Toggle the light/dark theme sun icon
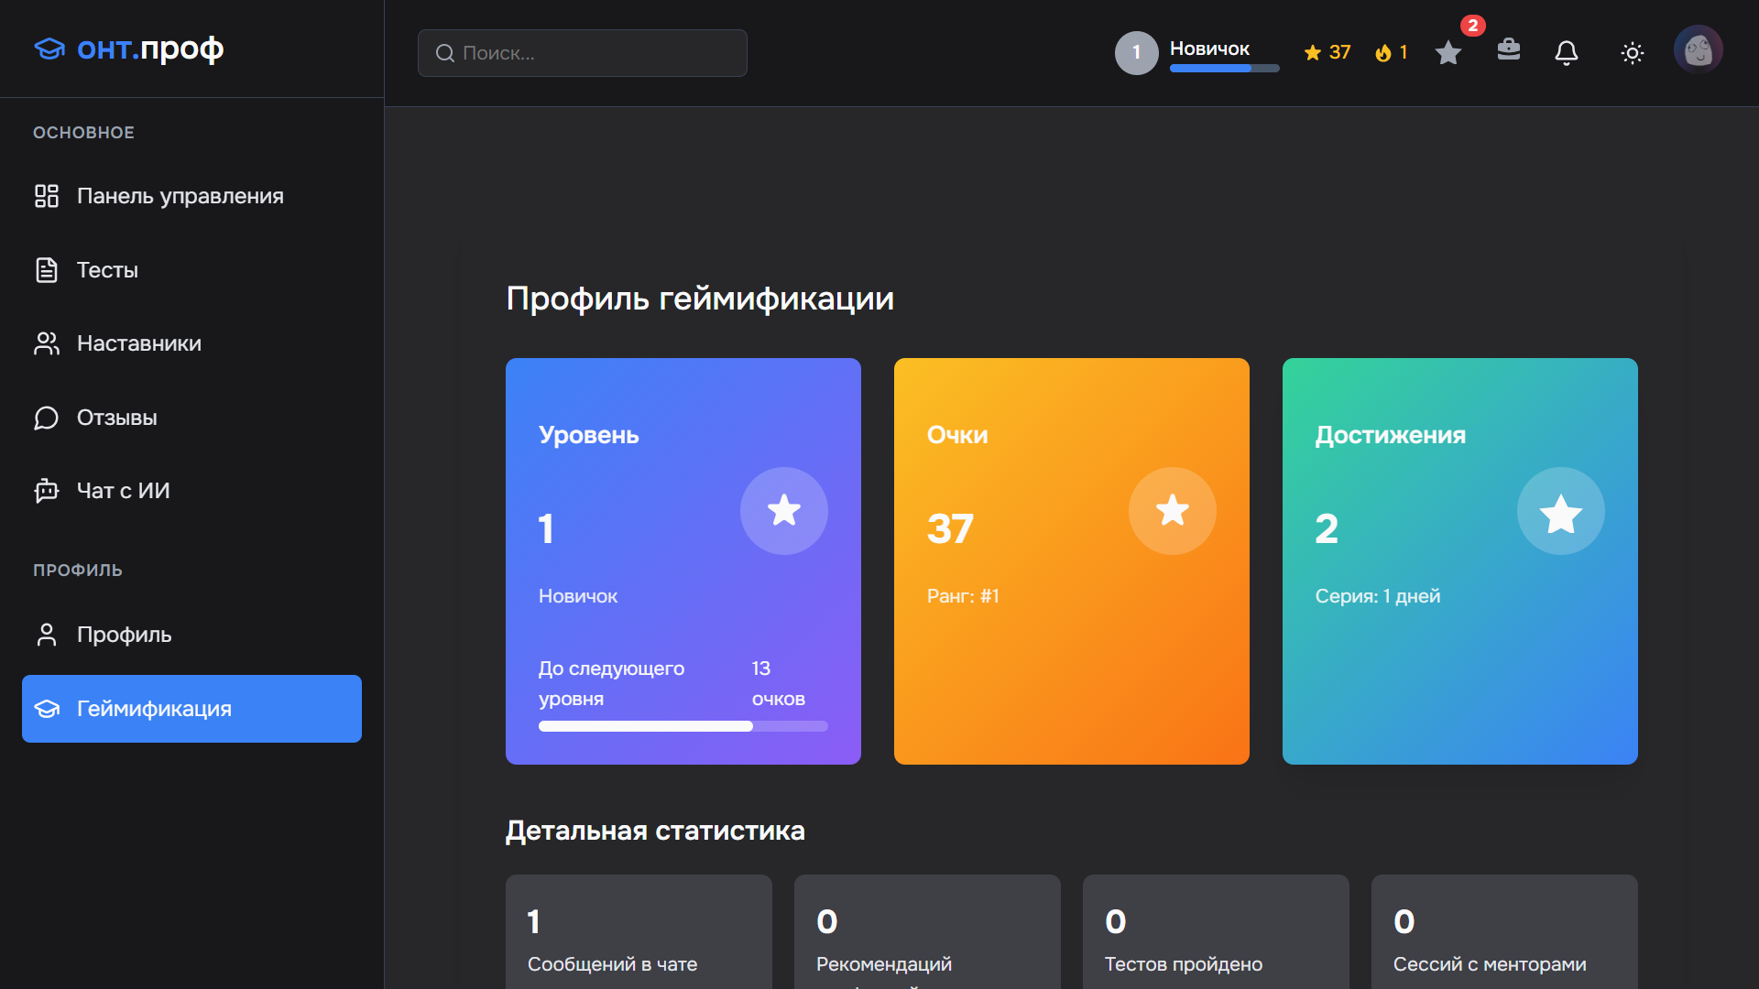Image resolution: width=1759 pixels, height=989 pixels. point(1633,53)
